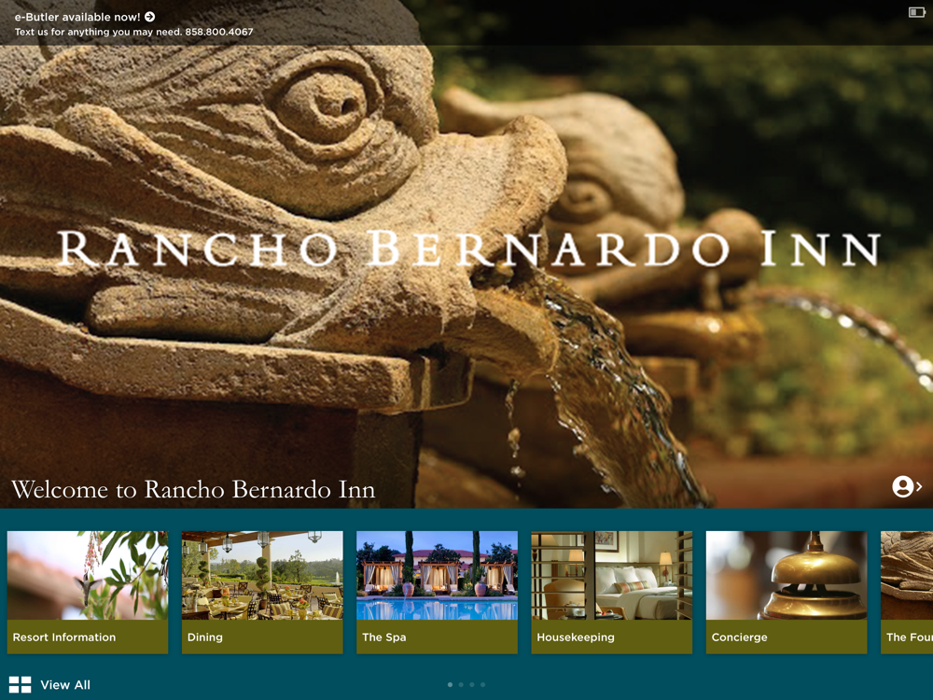This screenshot has width=933, height=700.
Task: Open the Dining tile
Action: 262,593
